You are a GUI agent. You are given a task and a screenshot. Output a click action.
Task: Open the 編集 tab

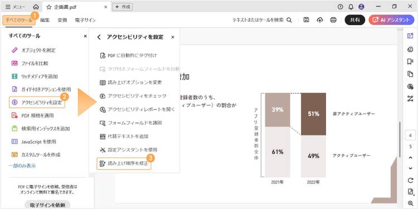tap(45, 20)
